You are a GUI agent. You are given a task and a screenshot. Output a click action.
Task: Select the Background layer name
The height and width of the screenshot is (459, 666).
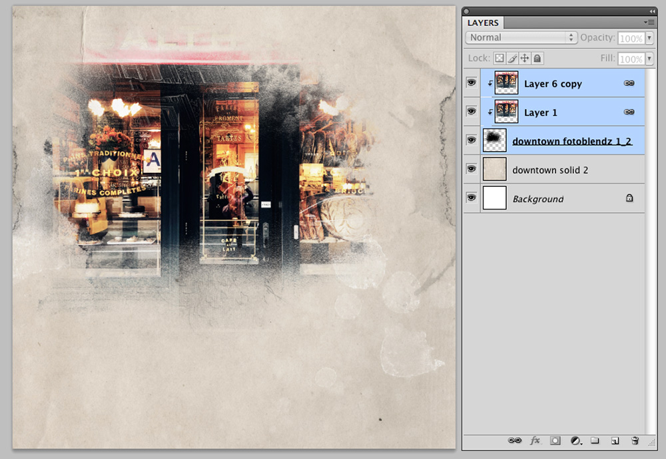(x=537, y=199)
